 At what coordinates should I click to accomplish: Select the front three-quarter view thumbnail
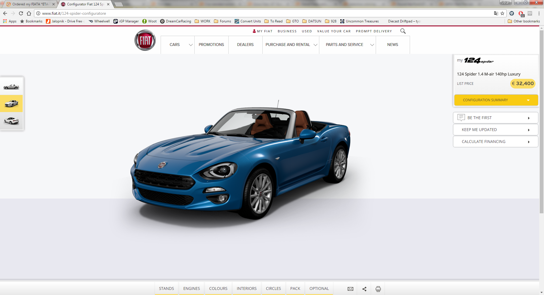pos(11,104)
